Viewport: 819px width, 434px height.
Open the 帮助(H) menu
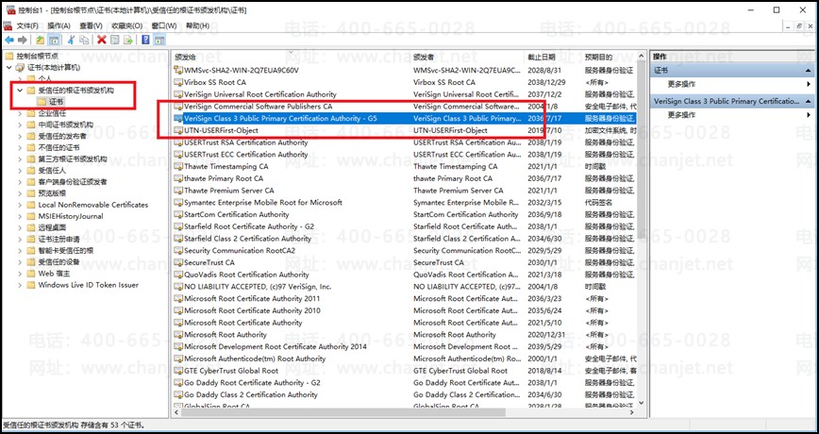tap(197, 25)
